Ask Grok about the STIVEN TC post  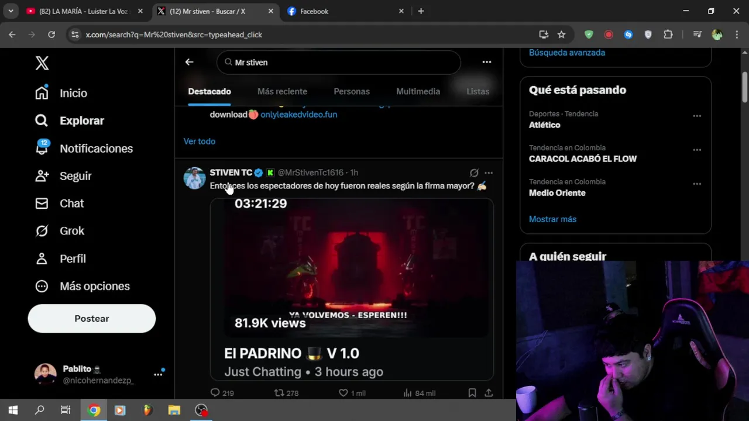click(474, 172)
